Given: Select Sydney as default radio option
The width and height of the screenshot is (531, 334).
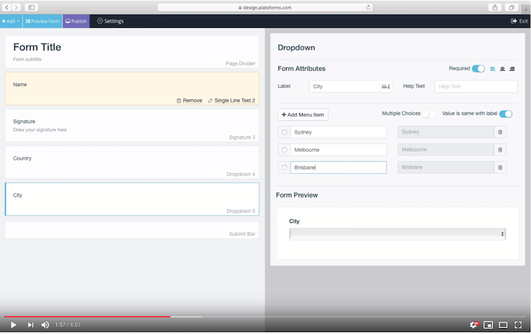Looking at the screenshot, I should (x=284, y=133).
